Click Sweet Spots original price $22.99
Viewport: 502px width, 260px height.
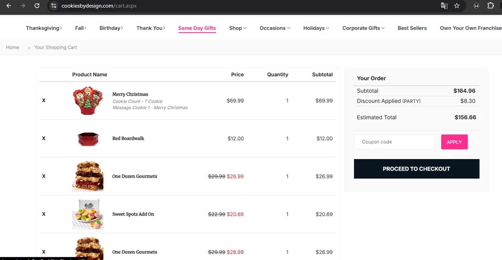pyautogui.click(x=217, y=214)
